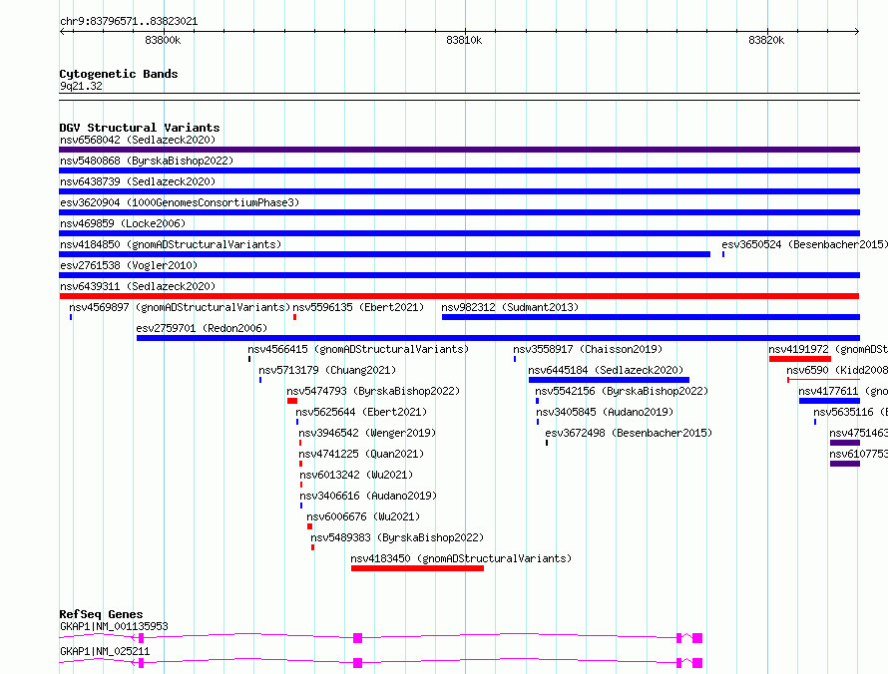Click the 83820k ruler tick label
Image resolution: width=888 pixels, height=674 pixels.
coord(766,40)
